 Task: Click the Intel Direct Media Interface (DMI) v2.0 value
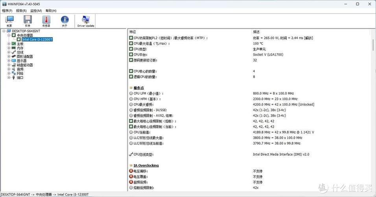coord(281,154)
